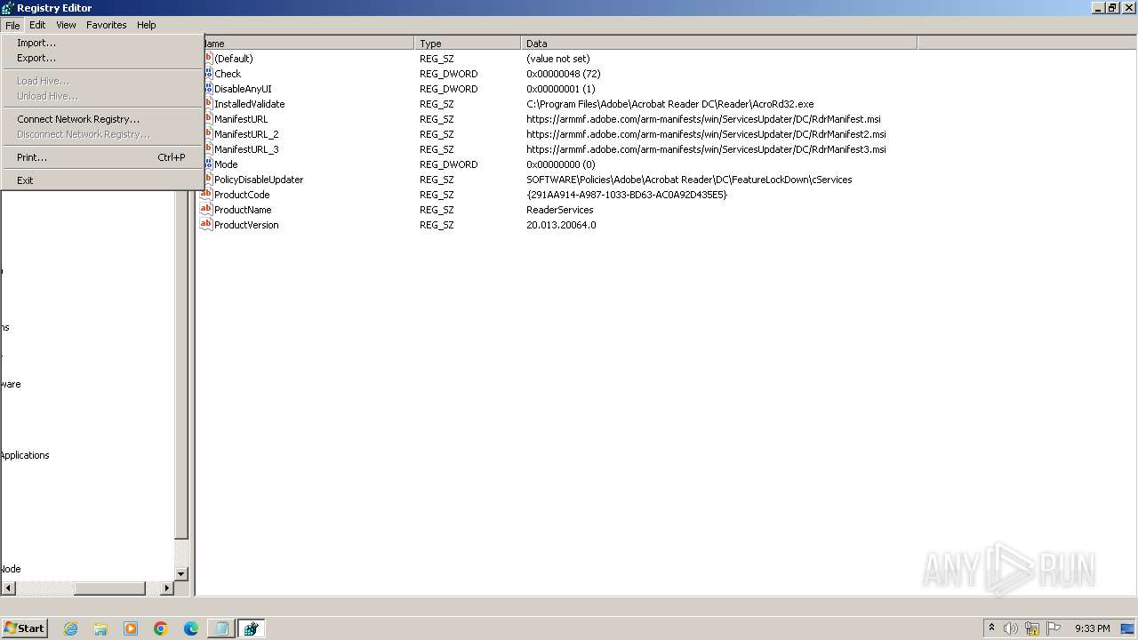Sort by the Data column header

click(x=719, y=43)
